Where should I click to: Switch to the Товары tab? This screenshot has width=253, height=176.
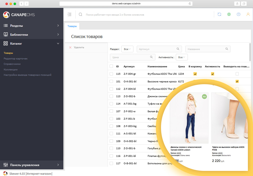point(72,26)
